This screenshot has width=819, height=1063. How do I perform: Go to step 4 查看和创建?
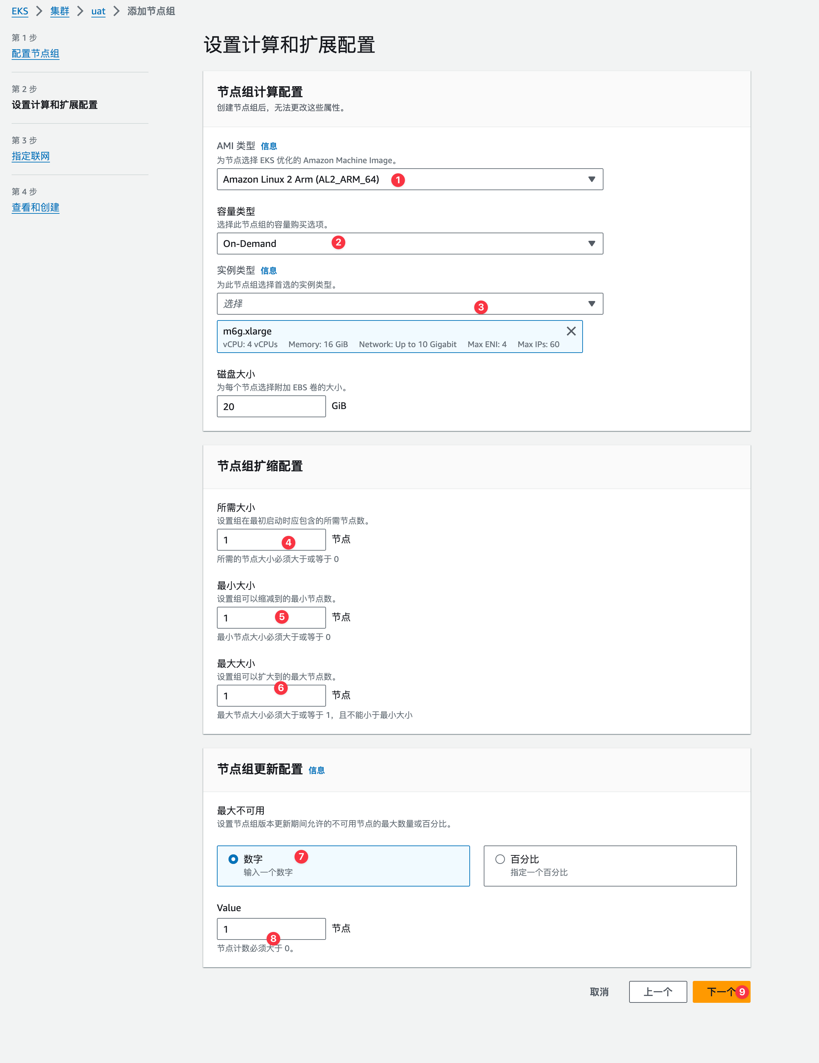pos(36,207)
